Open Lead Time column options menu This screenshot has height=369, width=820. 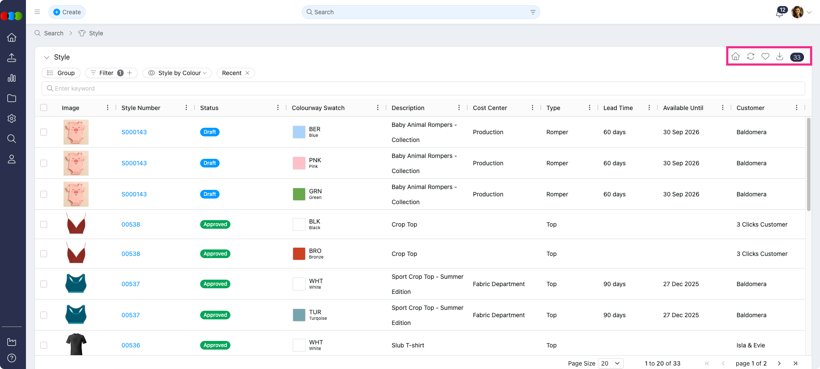coord(649,107)
